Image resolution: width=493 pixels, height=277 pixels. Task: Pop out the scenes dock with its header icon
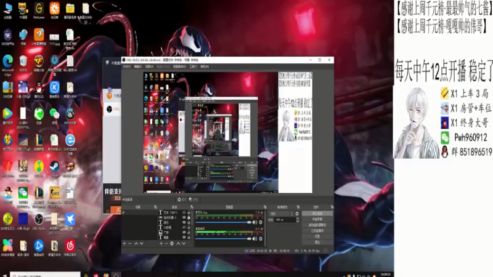click(x=155, y=207)
